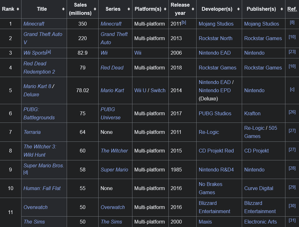
Task: Open Wii series link
Action: click(104, 53)
